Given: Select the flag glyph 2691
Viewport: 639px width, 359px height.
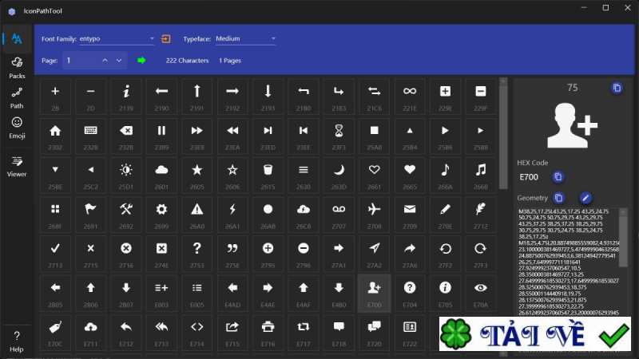Looking at the screenshot, I should (90, 215).
